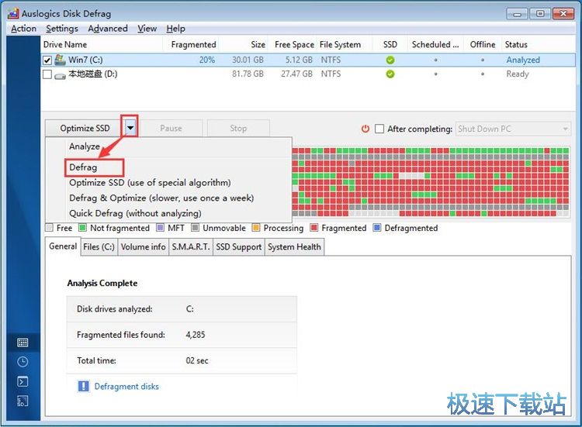Screen dimensions: 582x427
Task: Click the Defragment disks link
Action: [126, 386]
